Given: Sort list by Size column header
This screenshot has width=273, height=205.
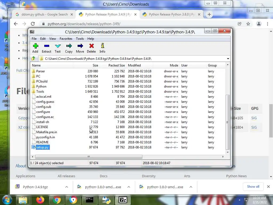Looking at the screenshot, I should point(86,65).
